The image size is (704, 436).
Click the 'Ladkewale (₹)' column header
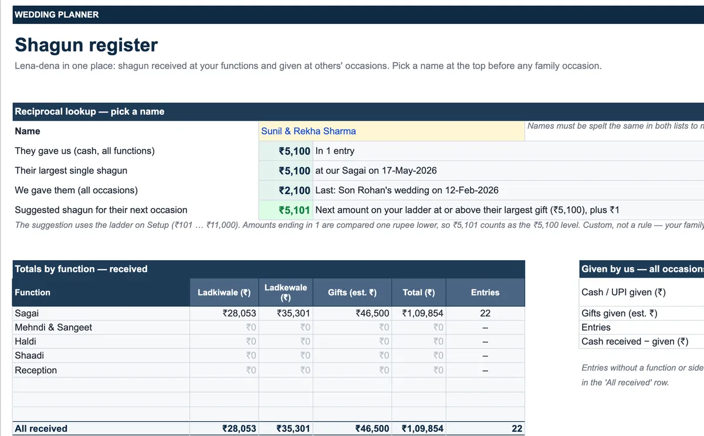tap(286, 292)
